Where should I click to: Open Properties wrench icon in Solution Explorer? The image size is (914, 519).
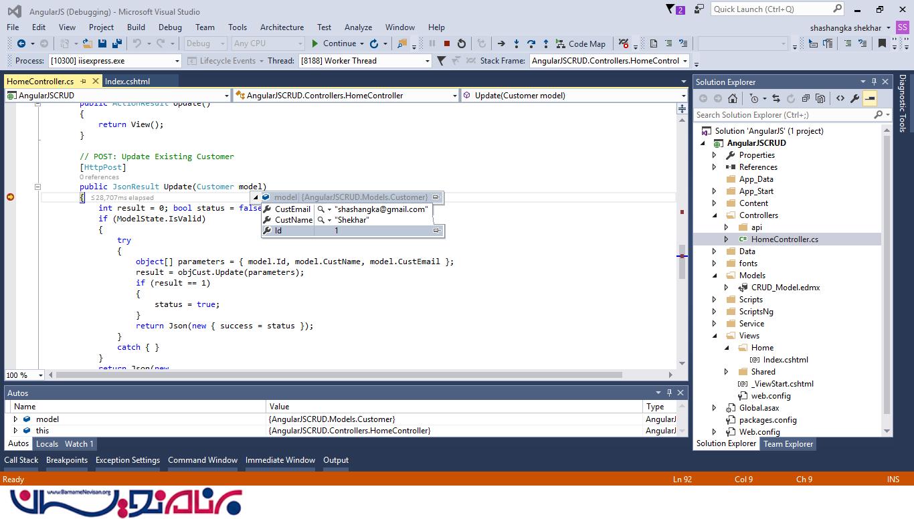[x=854, y=98]
